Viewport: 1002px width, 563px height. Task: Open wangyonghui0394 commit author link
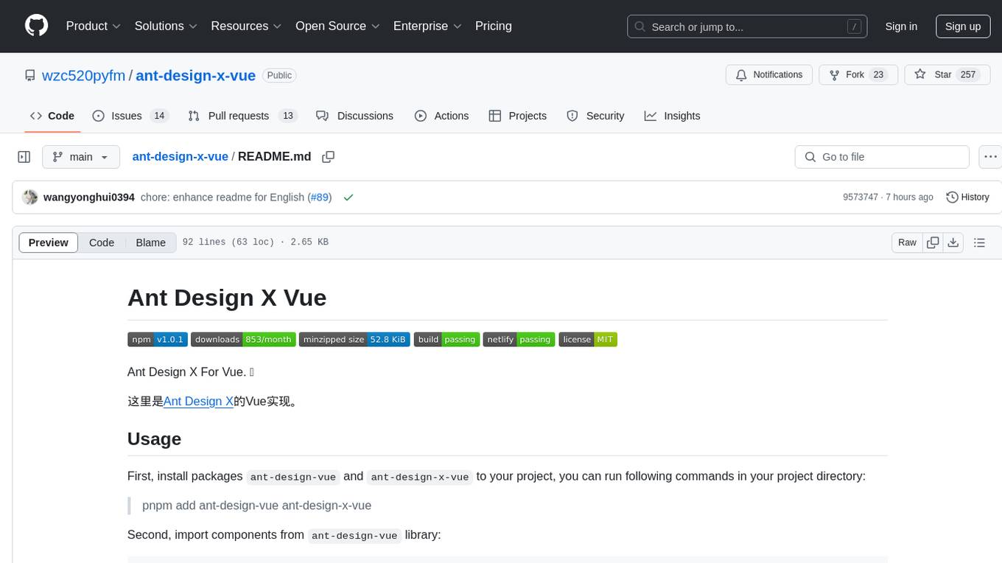pos(89,197)
